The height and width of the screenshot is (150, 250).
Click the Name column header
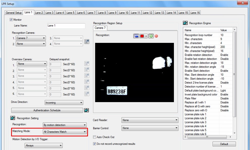(201, 30)
